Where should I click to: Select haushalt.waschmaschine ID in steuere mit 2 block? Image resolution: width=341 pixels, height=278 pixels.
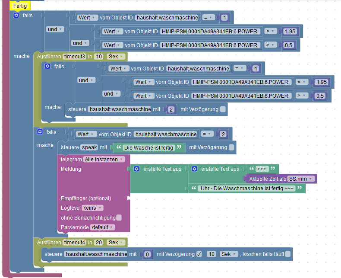coord(120,109)
